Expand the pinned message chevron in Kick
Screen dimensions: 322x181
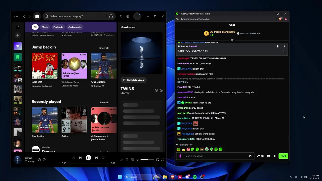pyautogui.click(x=284, y=52)
